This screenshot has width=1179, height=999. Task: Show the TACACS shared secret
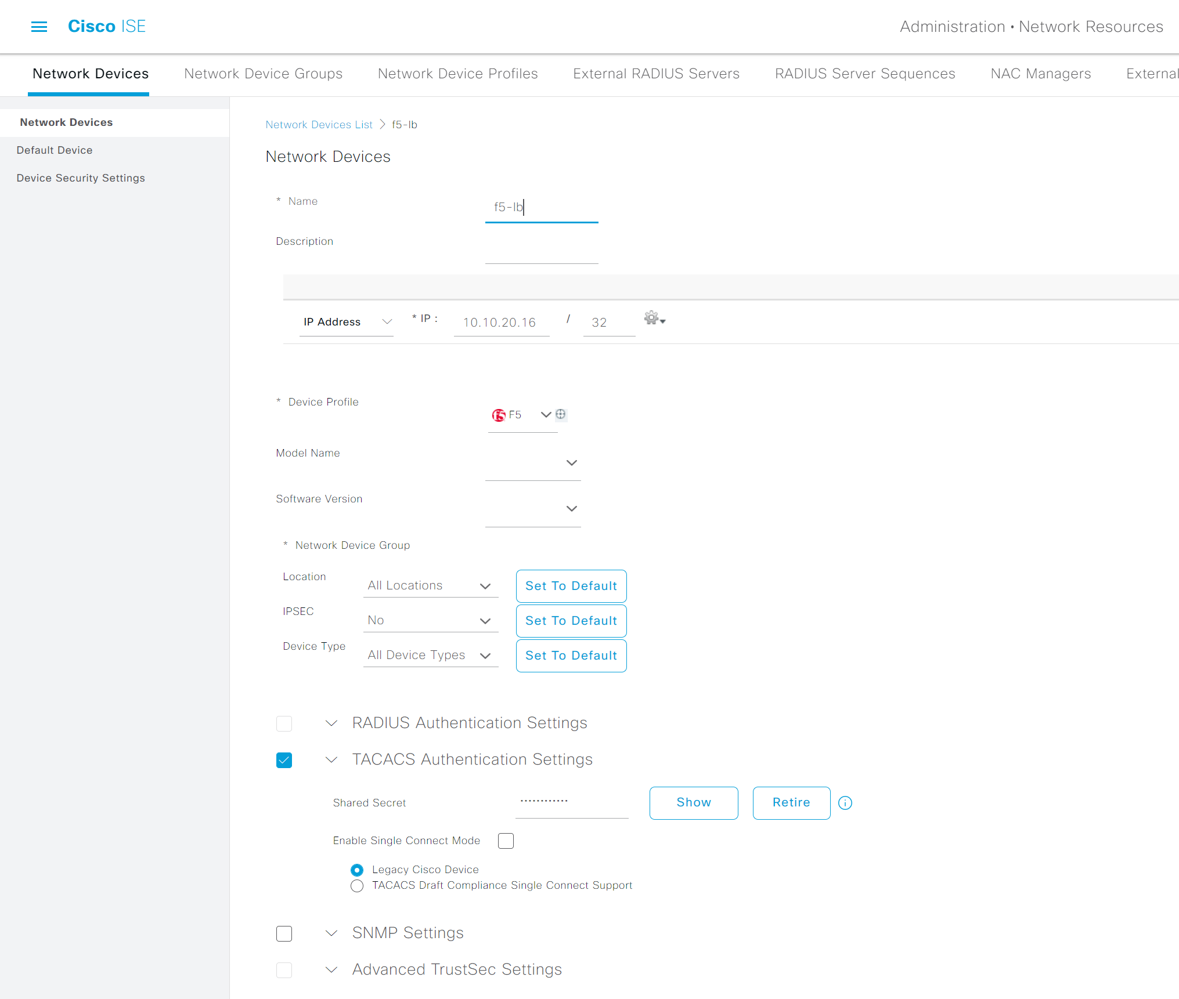click(x=694, y=803)
